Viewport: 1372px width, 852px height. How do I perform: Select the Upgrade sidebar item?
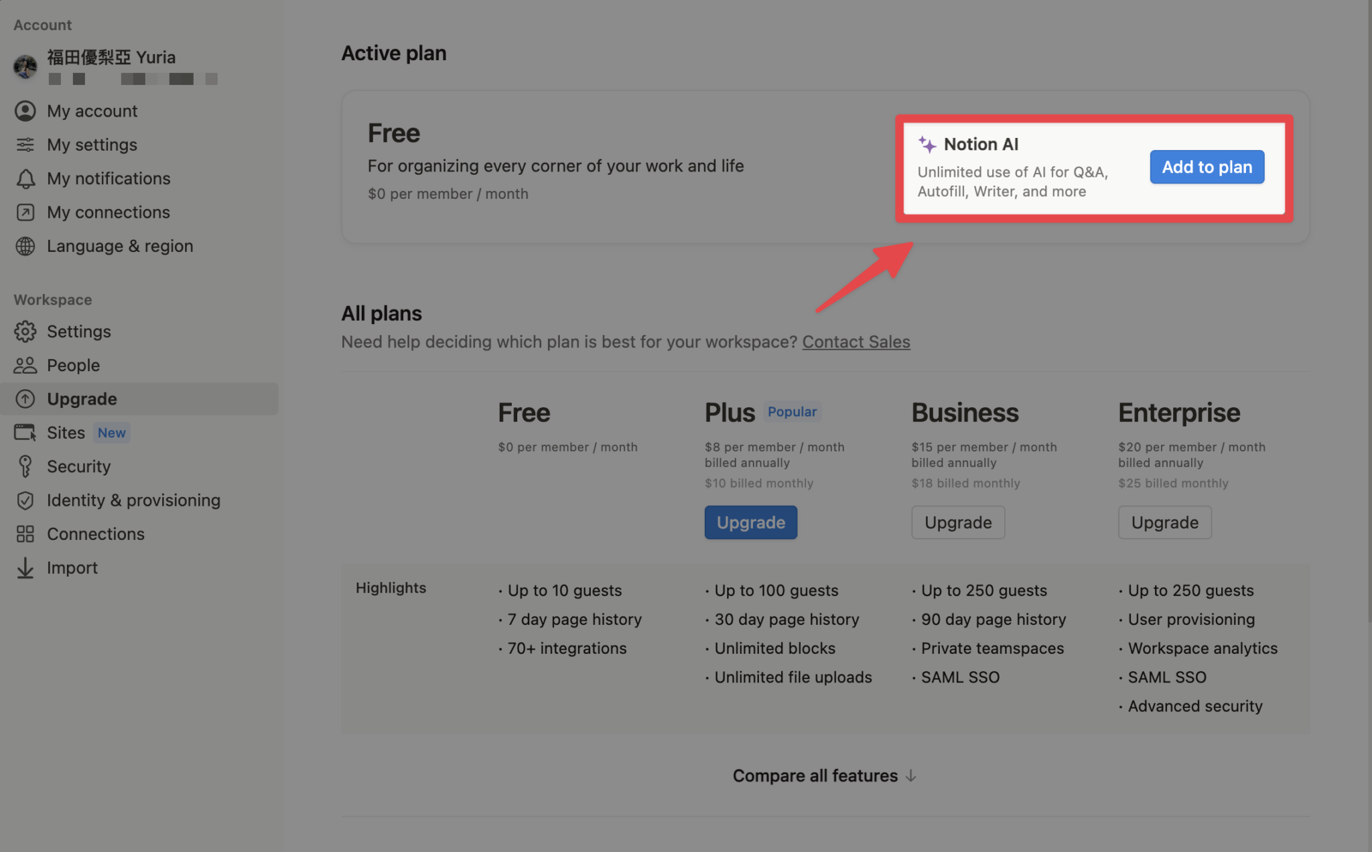pos(82,399)
